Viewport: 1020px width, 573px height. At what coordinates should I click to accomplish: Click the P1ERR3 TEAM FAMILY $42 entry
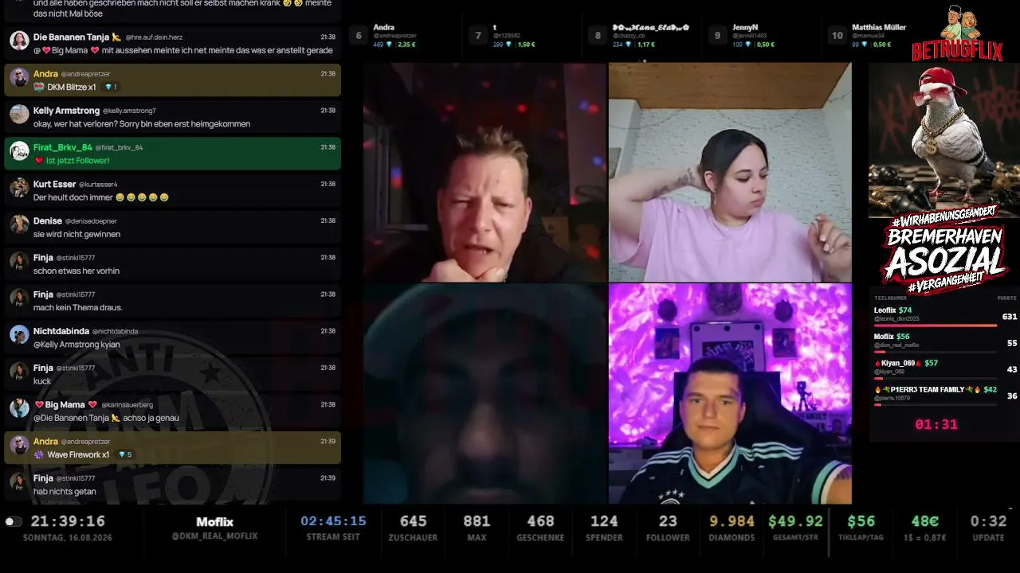click(x=936, y=390)
